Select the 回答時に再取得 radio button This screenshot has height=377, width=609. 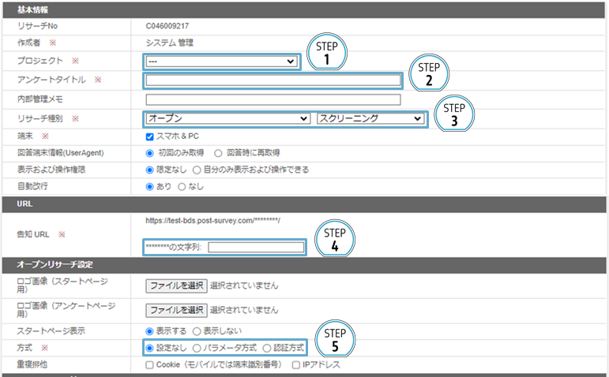click(x=218, y=153)
